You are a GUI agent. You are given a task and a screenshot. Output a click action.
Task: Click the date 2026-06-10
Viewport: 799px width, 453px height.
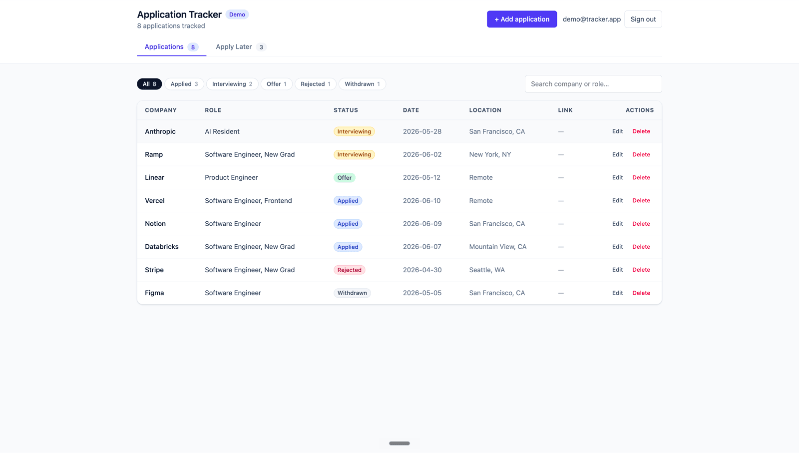[422, 200]
